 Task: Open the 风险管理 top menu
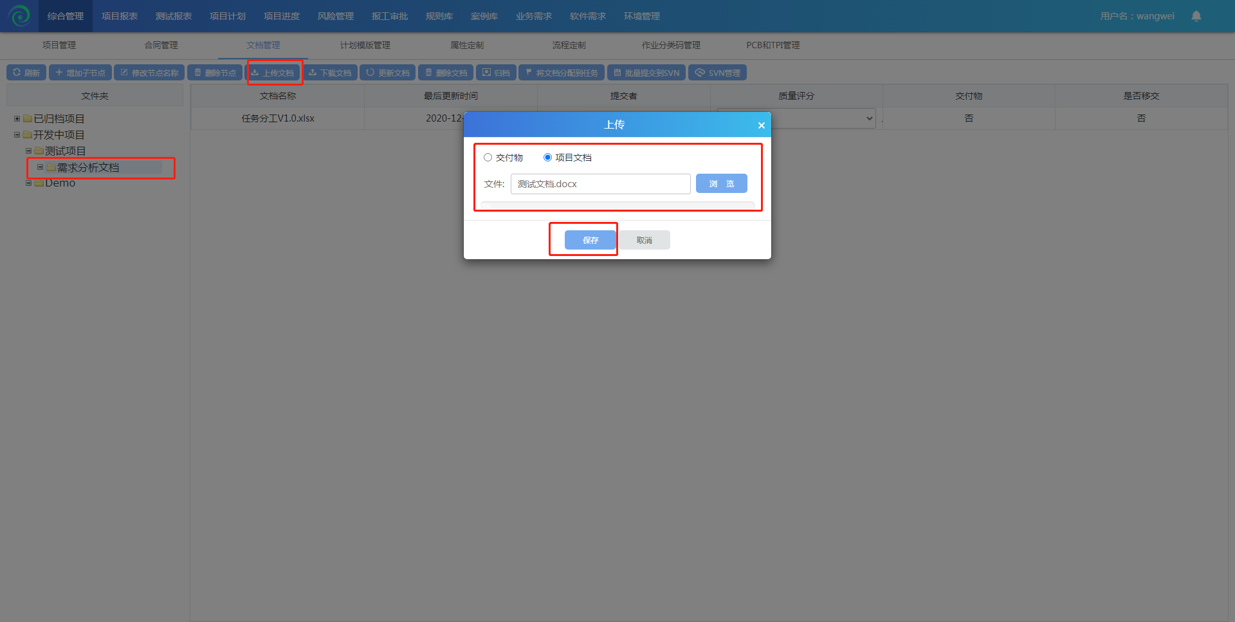(336, 16)
